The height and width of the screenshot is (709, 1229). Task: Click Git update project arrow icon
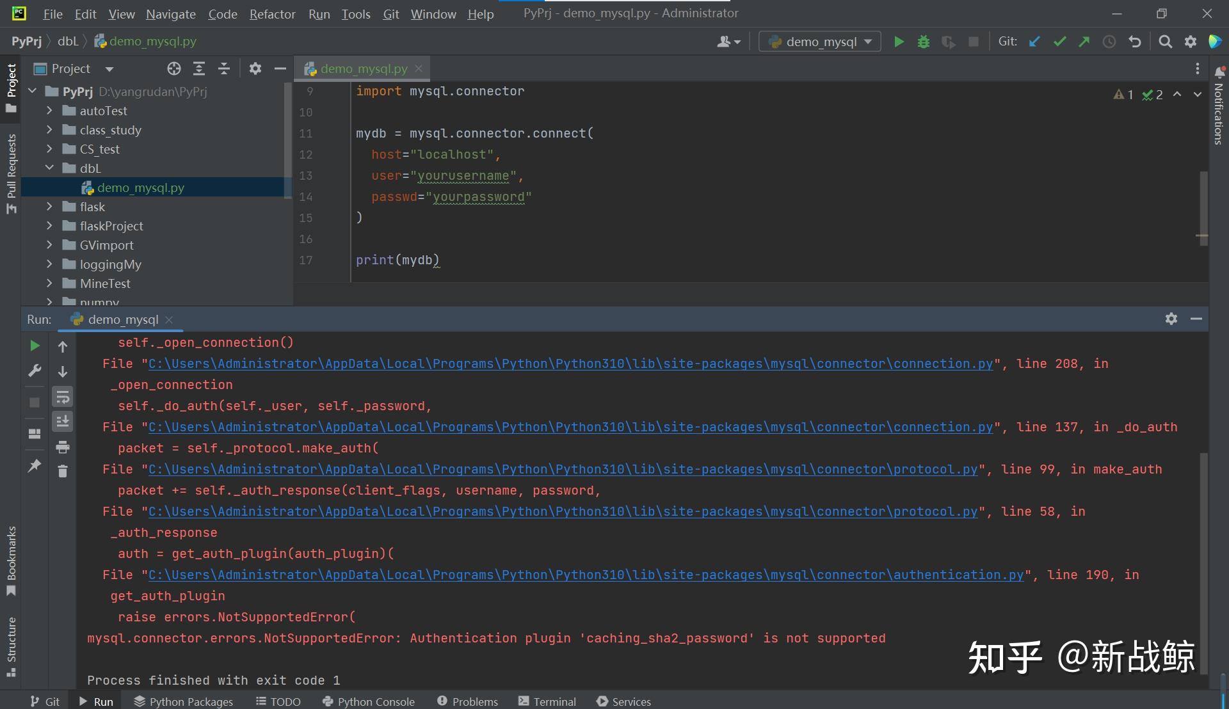(x=1034, y=42)
